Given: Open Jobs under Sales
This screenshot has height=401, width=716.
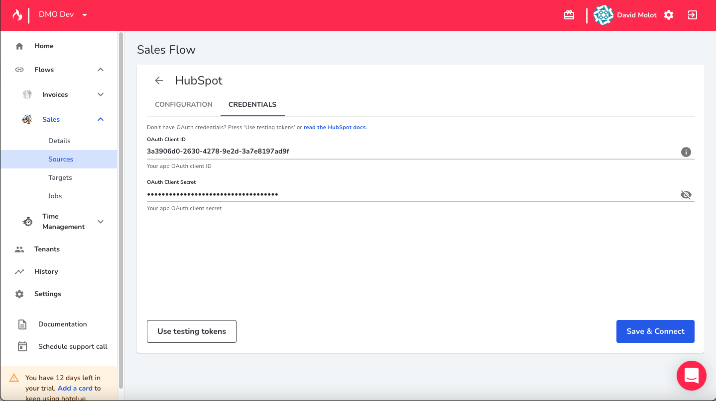Looking at the screenshot, I should point(55,196).
